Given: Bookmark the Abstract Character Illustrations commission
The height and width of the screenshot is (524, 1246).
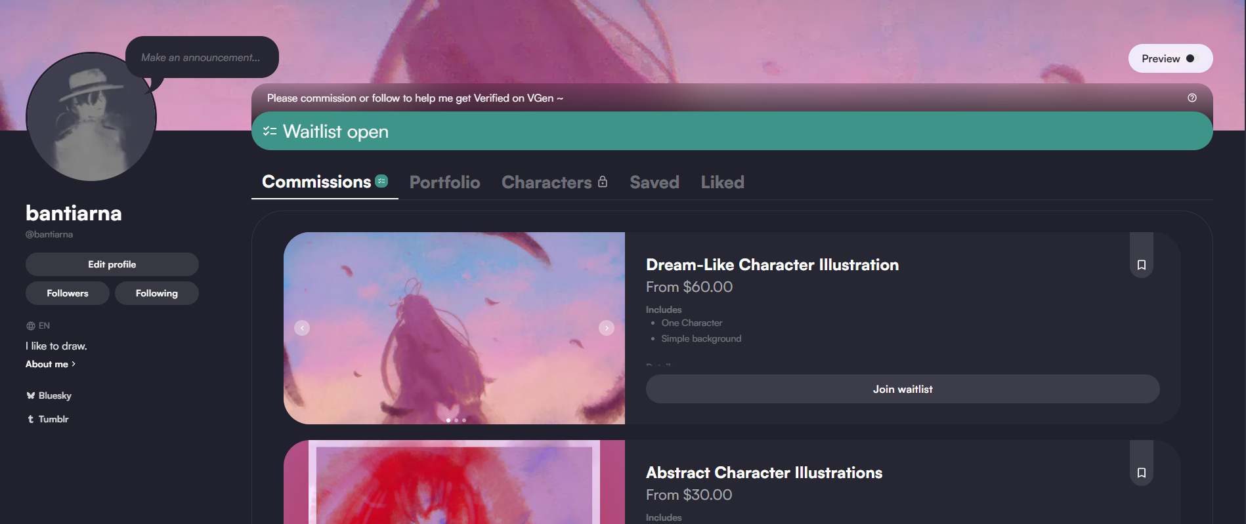Looking at the screenshot, I should [1141, 473].
